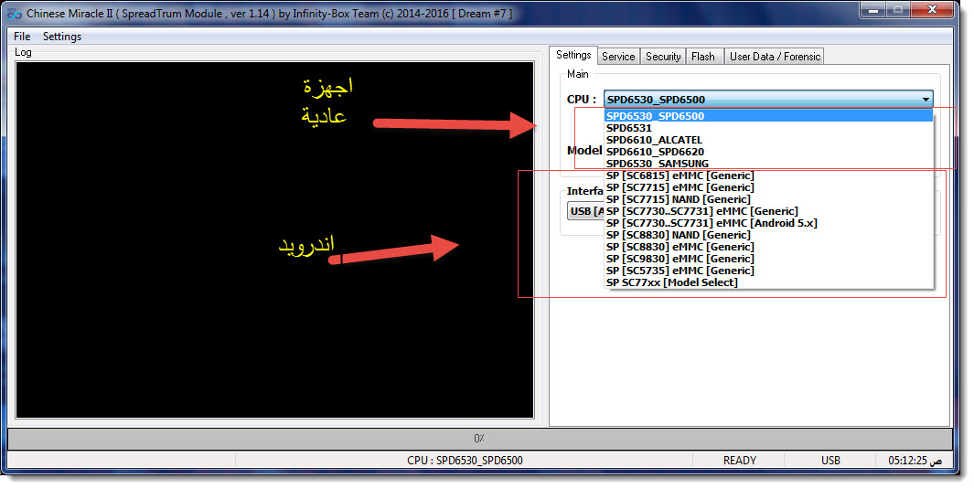Select SP [SC8830] NAND [Generic]
This screenshot has height=489, width=974.
(768, 235)
